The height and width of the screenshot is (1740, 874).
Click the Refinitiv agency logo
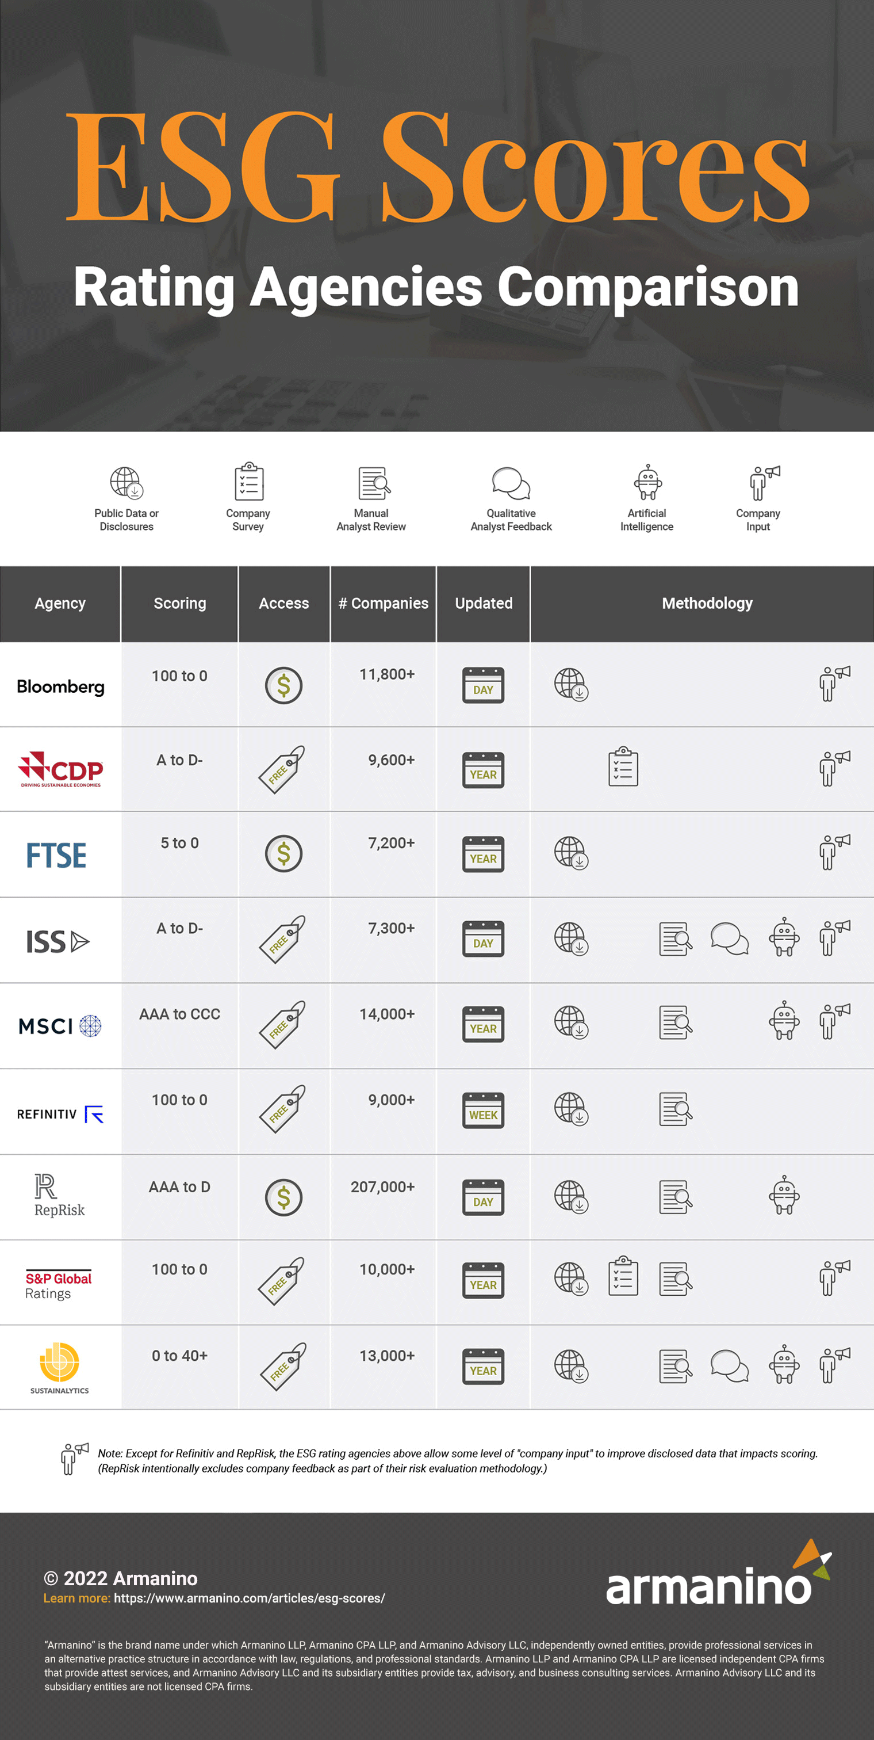pos(60,1114)
